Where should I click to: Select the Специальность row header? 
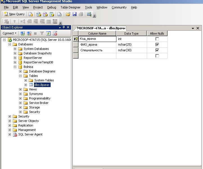point(76,50)
